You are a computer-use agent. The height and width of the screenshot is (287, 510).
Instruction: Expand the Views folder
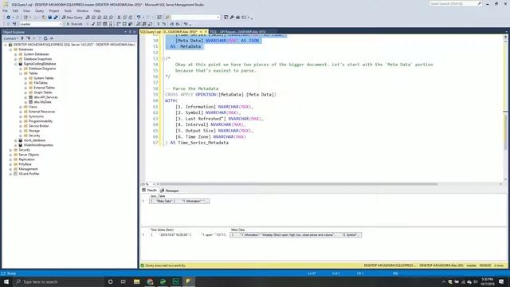21,107
